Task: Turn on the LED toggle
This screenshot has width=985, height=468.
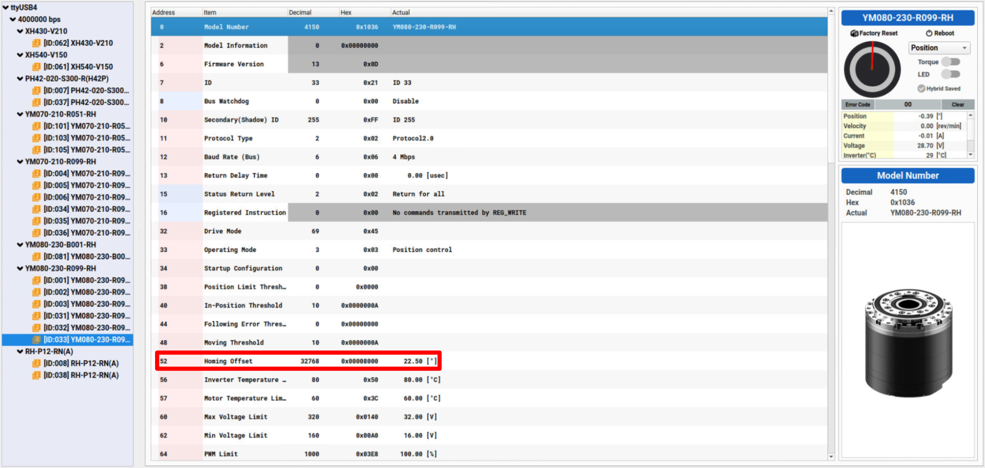Action: [x=951, y=74]
